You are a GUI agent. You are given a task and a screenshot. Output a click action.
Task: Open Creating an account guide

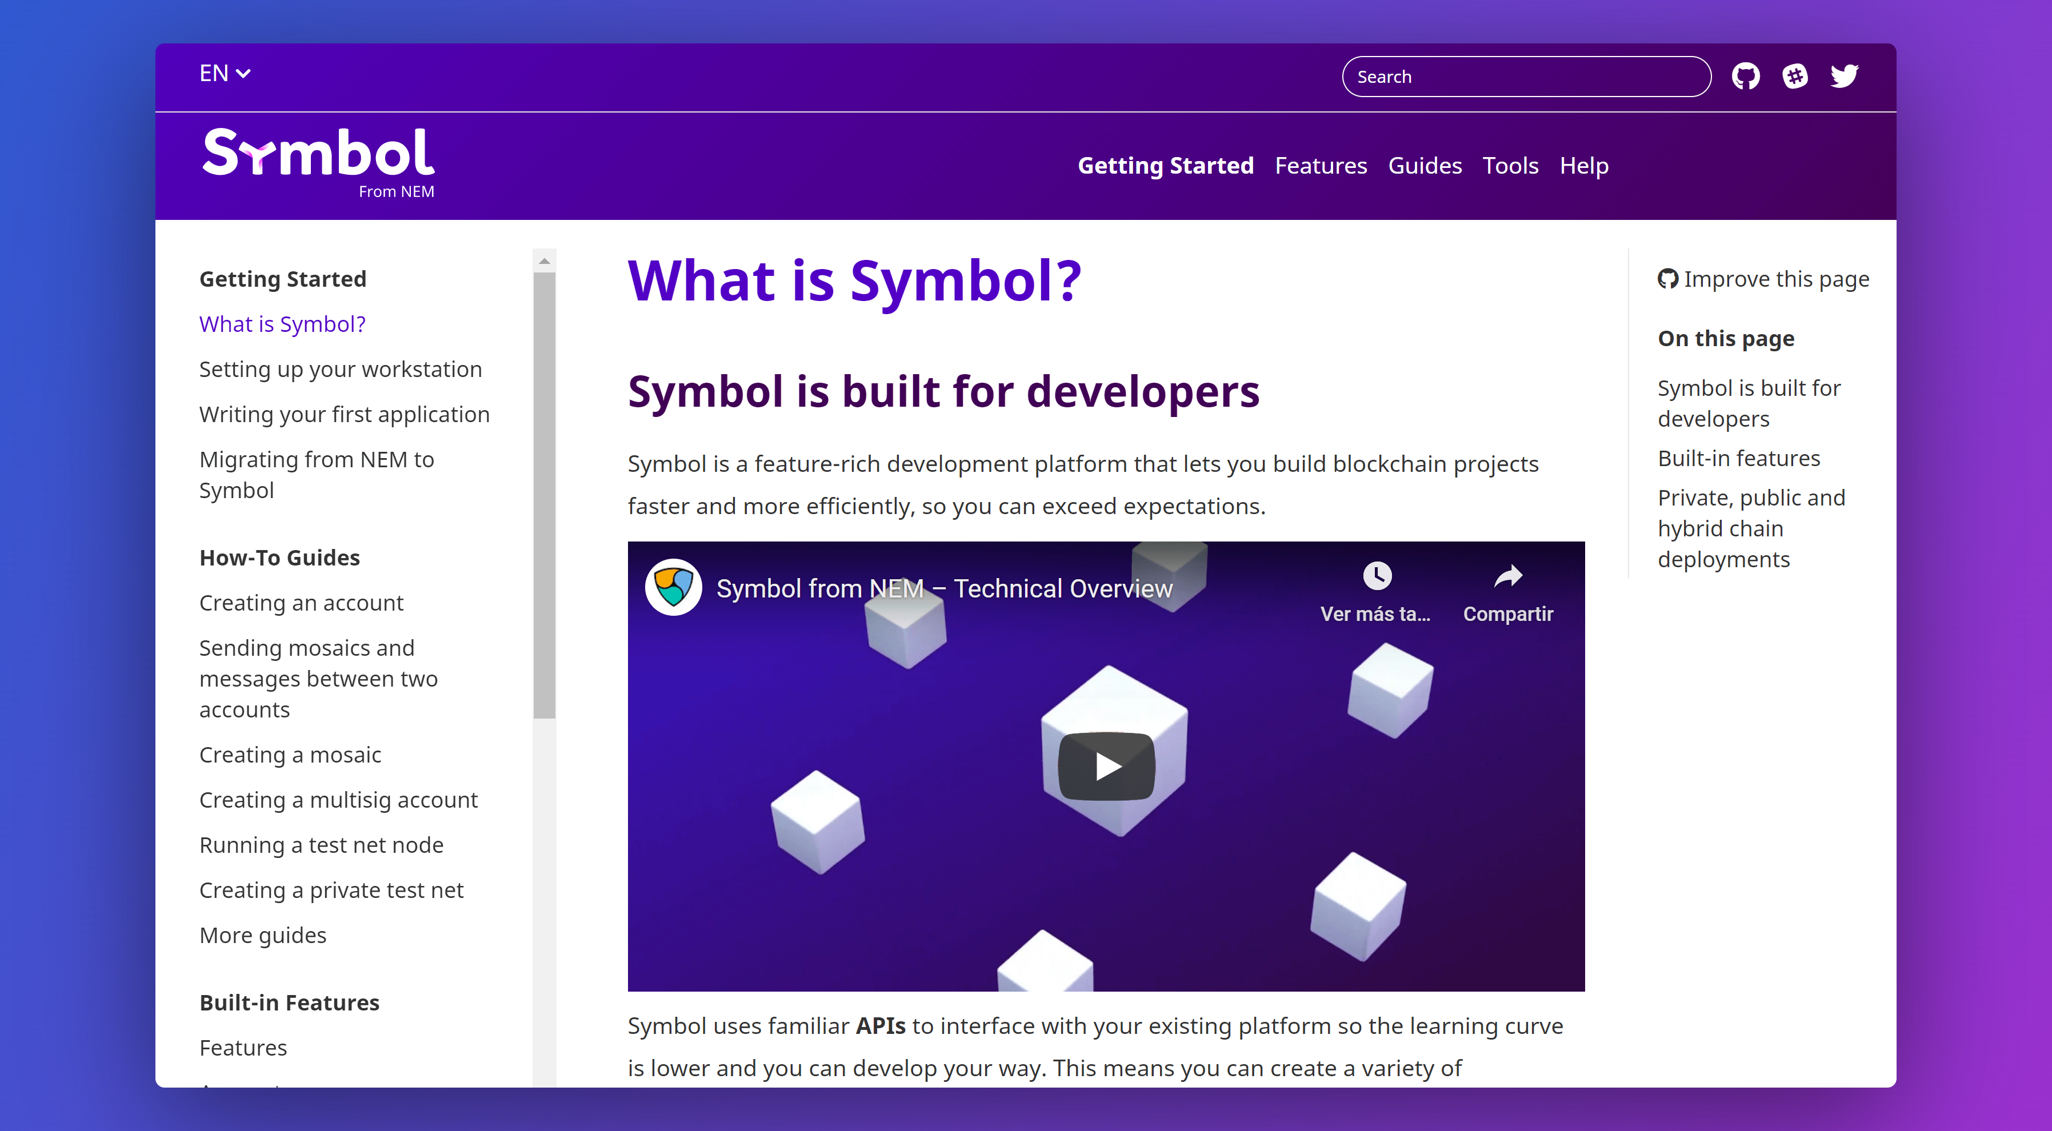(301, 603)
